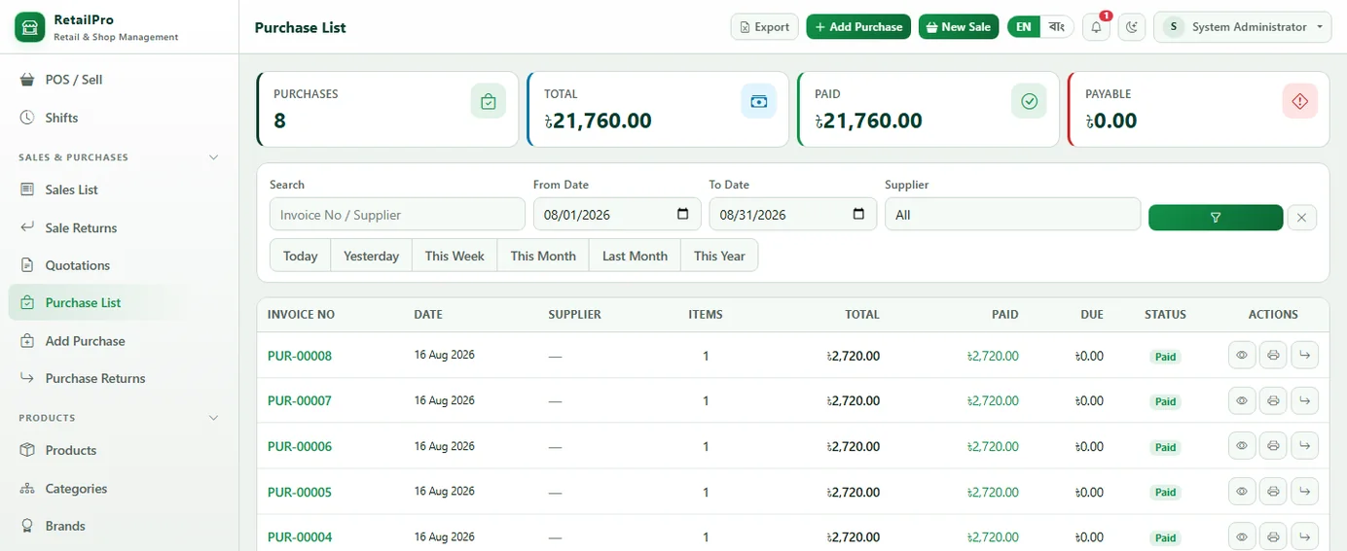View PUR-00008 with eye icon
The image size is (1347, 551).
click(x=1242, y=356)
